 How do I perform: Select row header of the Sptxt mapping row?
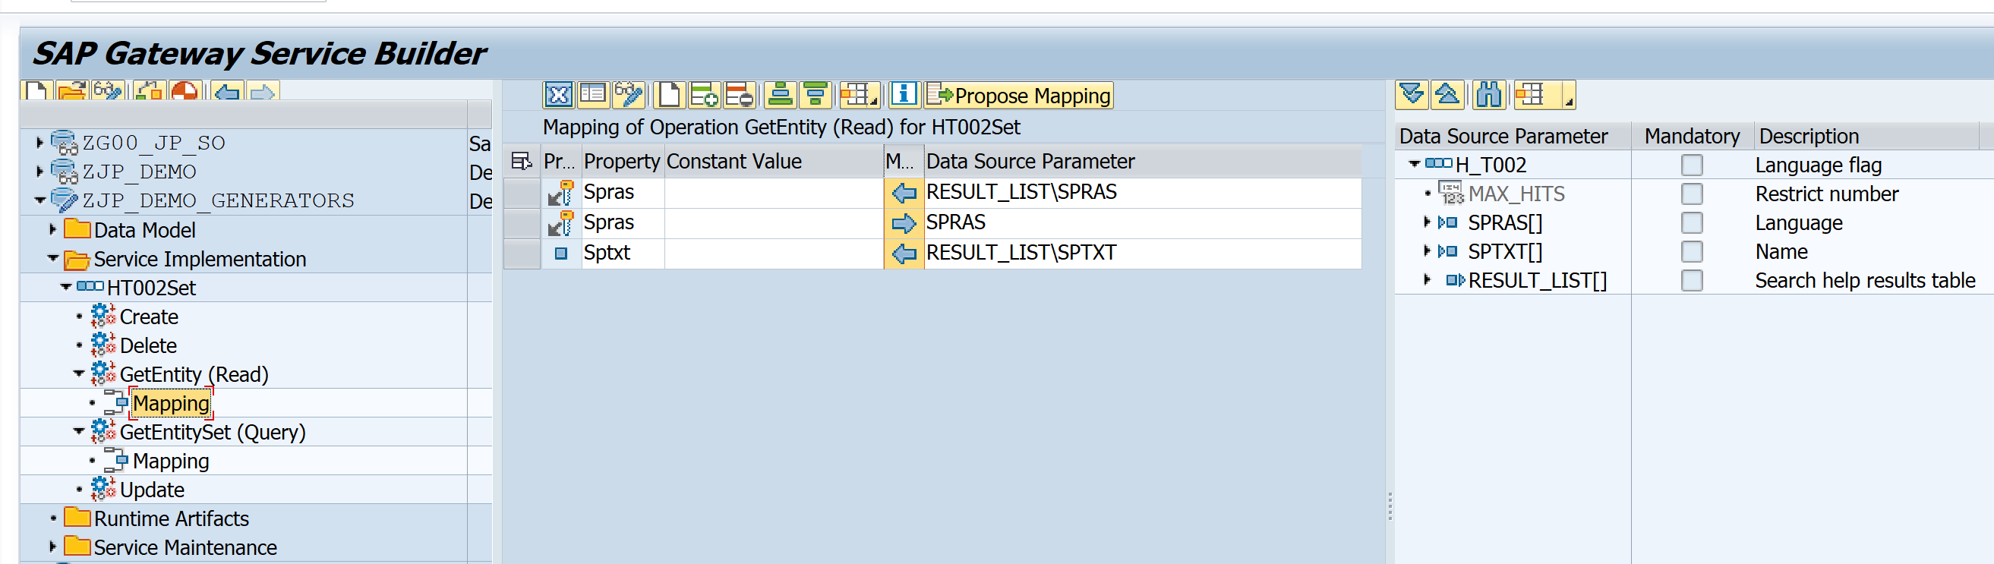click(x=522, y=253)
